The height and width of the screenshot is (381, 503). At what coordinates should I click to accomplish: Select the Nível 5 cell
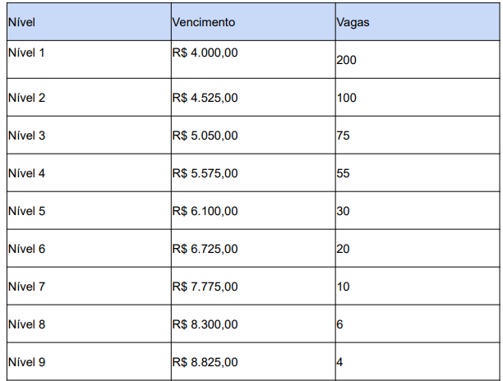(26, 211)
